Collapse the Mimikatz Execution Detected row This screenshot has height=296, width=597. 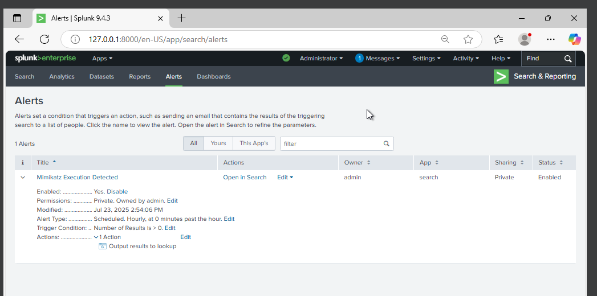[x=23, y=178]
